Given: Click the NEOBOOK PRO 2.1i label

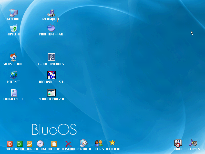Looking at the screenshot, I should coord(51,99).
